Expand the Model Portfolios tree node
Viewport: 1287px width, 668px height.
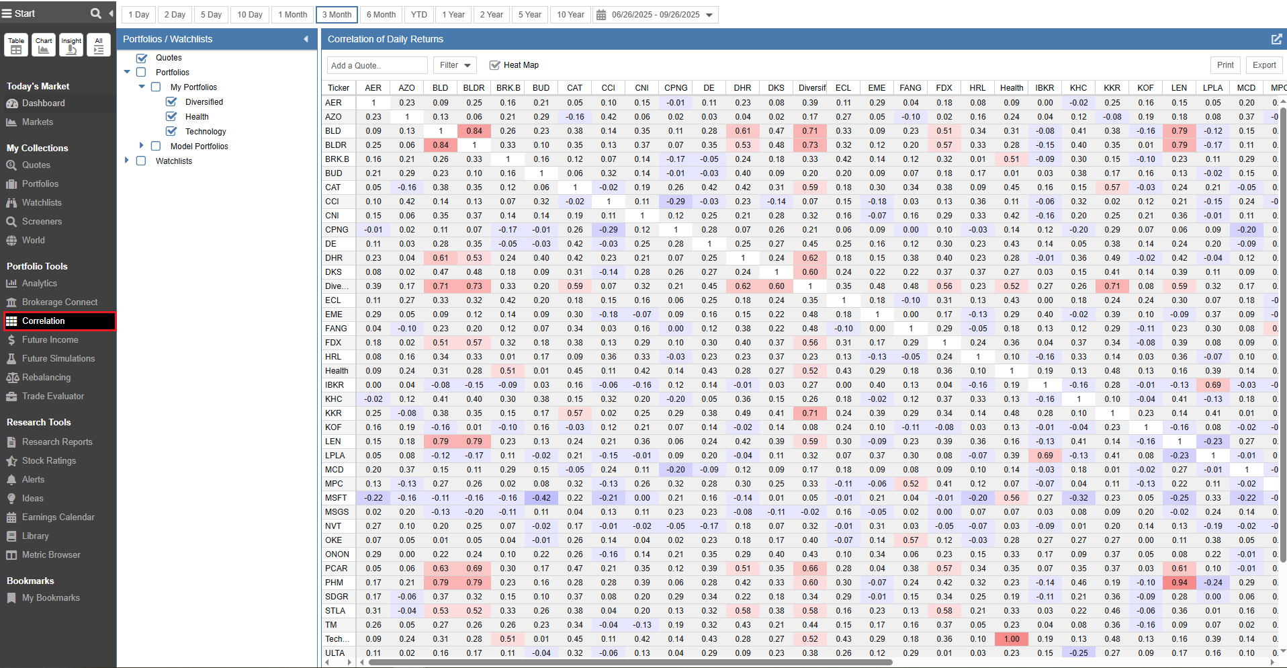pos(141,146)
